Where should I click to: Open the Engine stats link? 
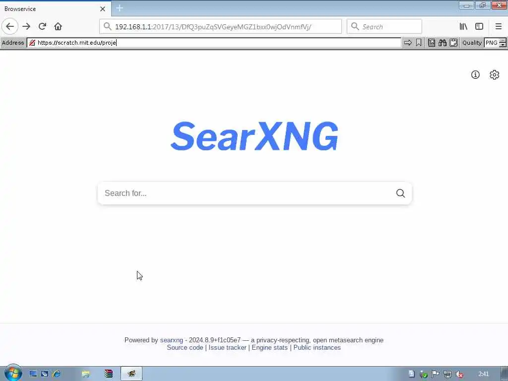[x=269, y=347]
